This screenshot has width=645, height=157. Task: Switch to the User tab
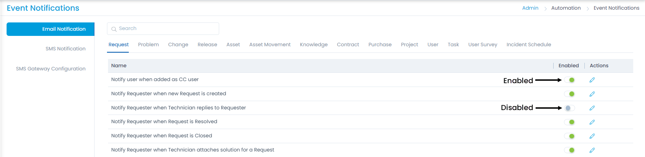(433, 45)
